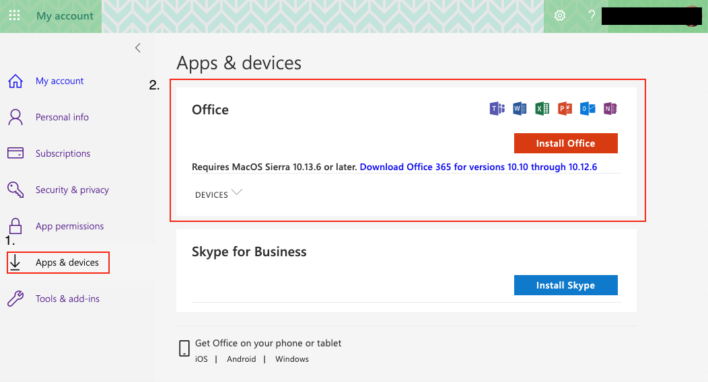This screenshot has height=382, width=708.
Task: Click the PowerPoint icon in Office card
Action: [565, 109]
